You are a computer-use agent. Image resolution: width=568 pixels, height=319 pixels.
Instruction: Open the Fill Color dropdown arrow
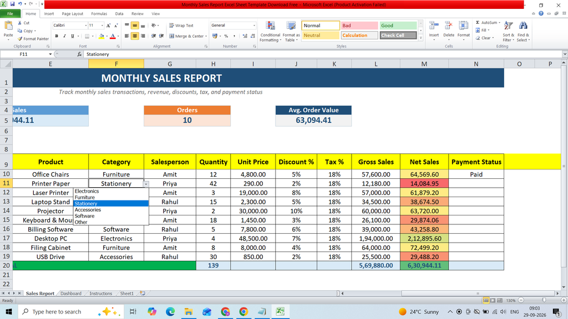(x=106, y=36)
